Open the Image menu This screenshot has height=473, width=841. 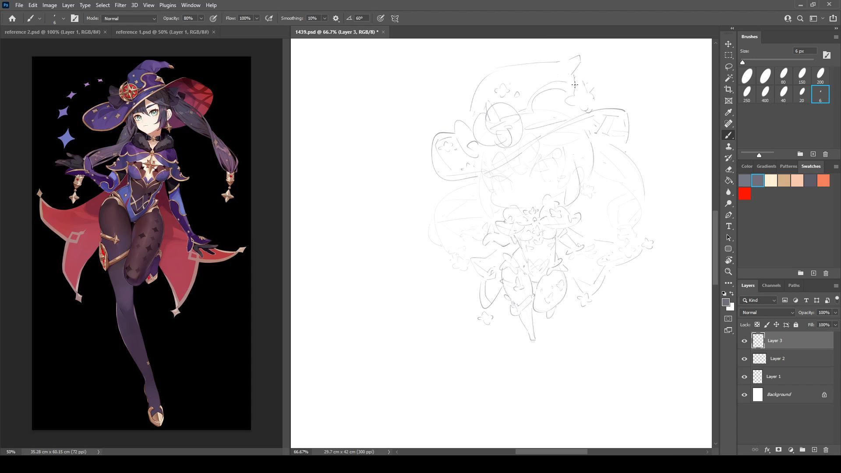(49, 5)
